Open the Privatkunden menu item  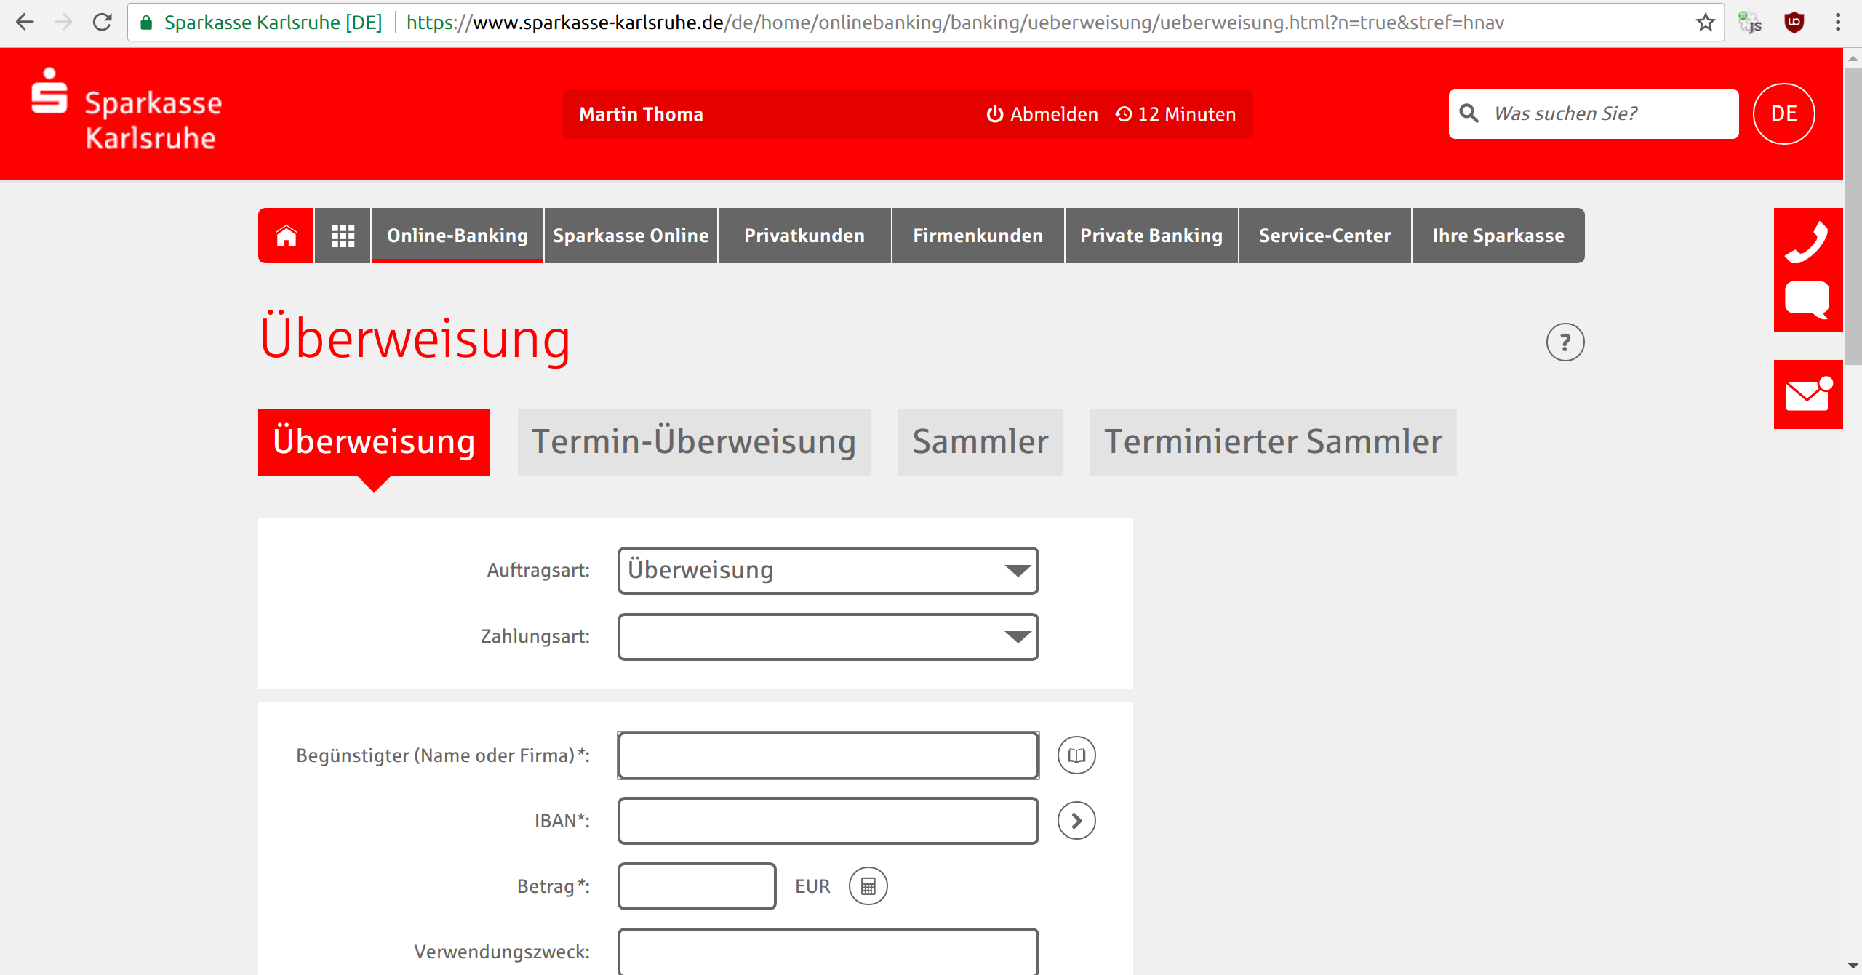(804, 235)
